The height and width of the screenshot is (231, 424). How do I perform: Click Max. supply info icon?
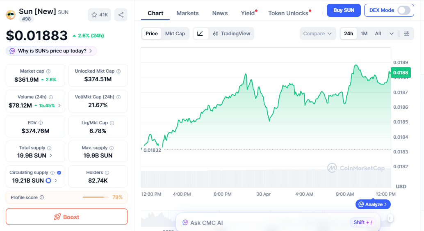[x=112, y=148]
